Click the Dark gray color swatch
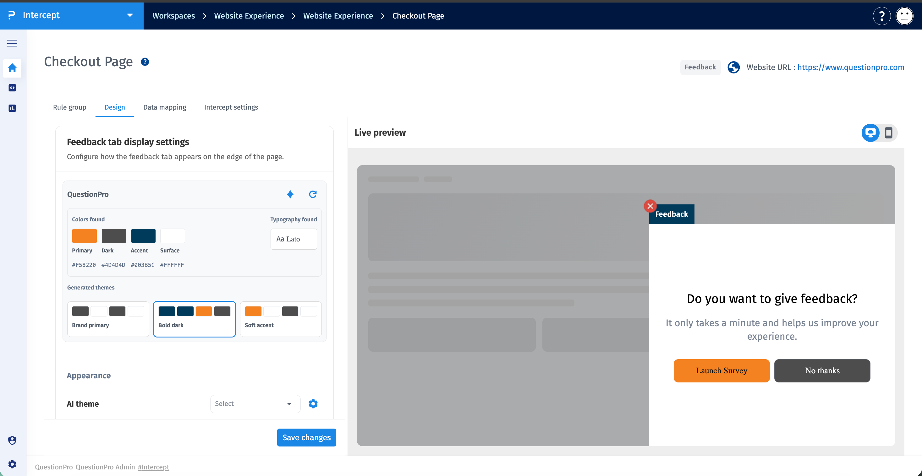The width and height of the screenshot is (922, 476). point(114,236)
